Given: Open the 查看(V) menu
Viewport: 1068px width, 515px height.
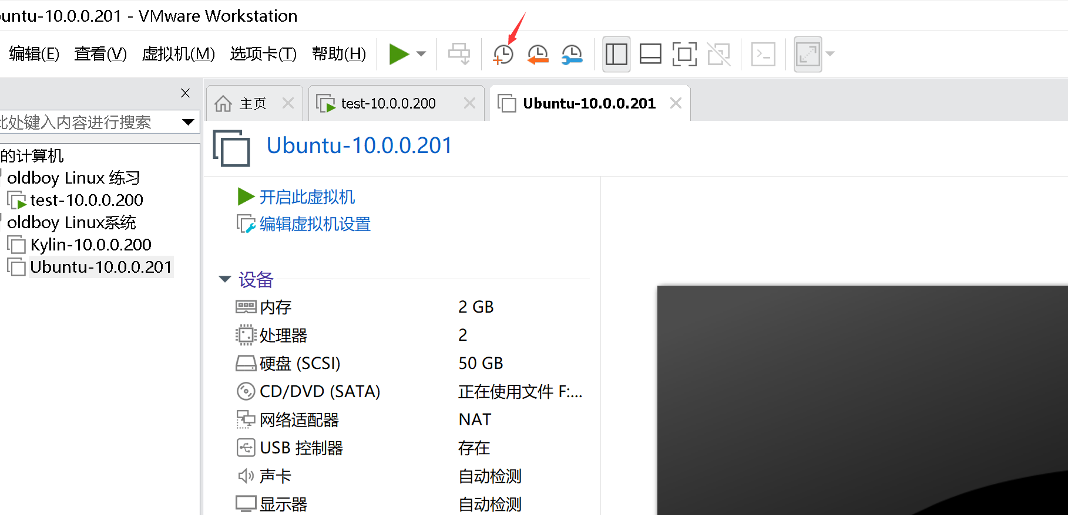Looking at the screenshot, I should pyautogui.click(x=100, y=54).
